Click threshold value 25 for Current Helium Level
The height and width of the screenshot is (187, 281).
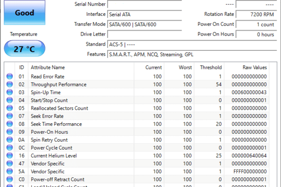pyautogui.click(x=219, y=156)
